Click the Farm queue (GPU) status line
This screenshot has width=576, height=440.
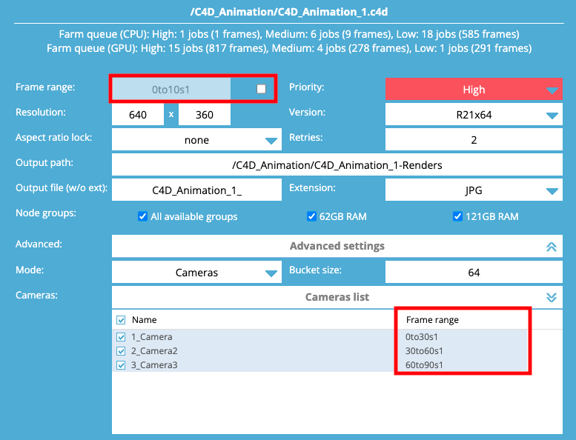click(x=289, y=48)
